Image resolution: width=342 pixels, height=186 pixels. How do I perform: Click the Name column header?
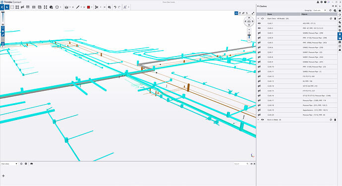coord(284,14)
